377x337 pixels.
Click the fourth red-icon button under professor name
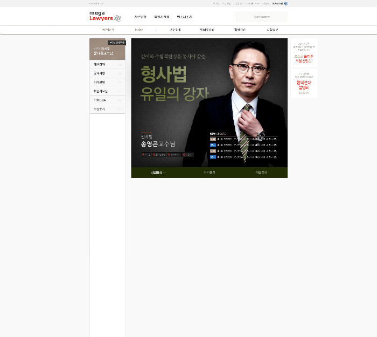[x=188, y=155]
